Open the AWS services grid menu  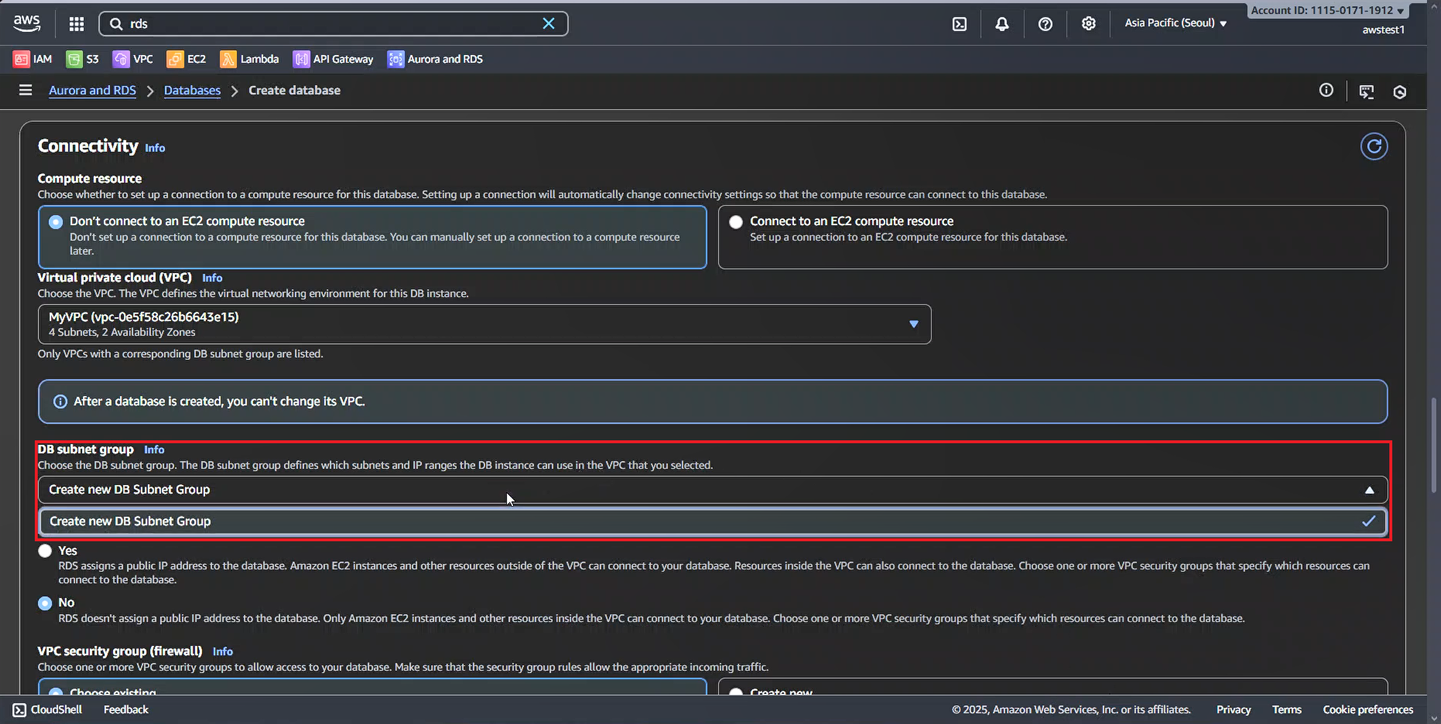point(77,24)
